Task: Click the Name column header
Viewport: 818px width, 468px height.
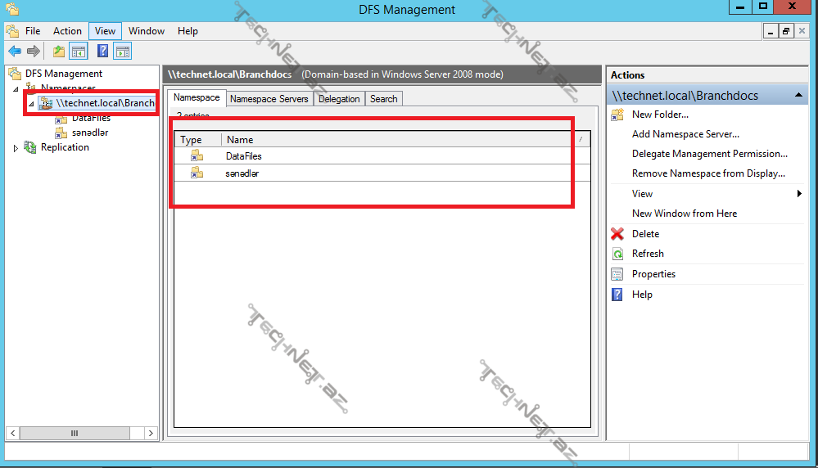Action: (240, 140)
